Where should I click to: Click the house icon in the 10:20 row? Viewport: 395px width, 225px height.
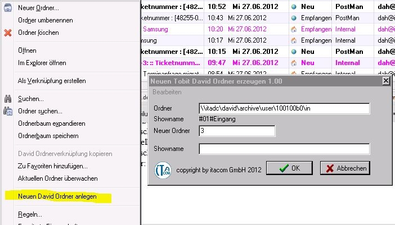[294, 29]
